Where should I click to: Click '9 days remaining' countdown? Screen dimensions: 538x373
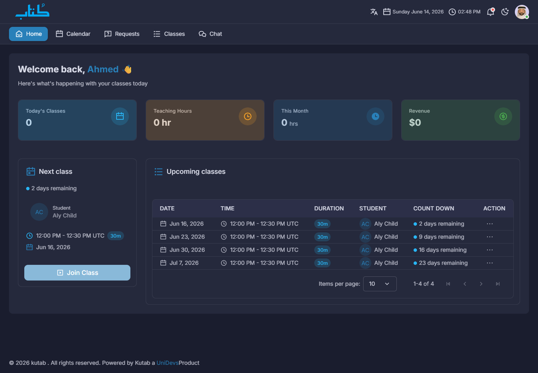point(441,237)
